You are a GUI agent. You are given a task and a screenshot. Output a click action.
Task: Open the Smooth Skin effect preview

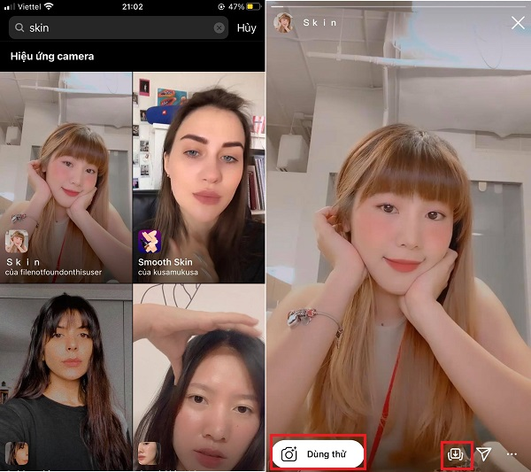(x=199, y=177)
